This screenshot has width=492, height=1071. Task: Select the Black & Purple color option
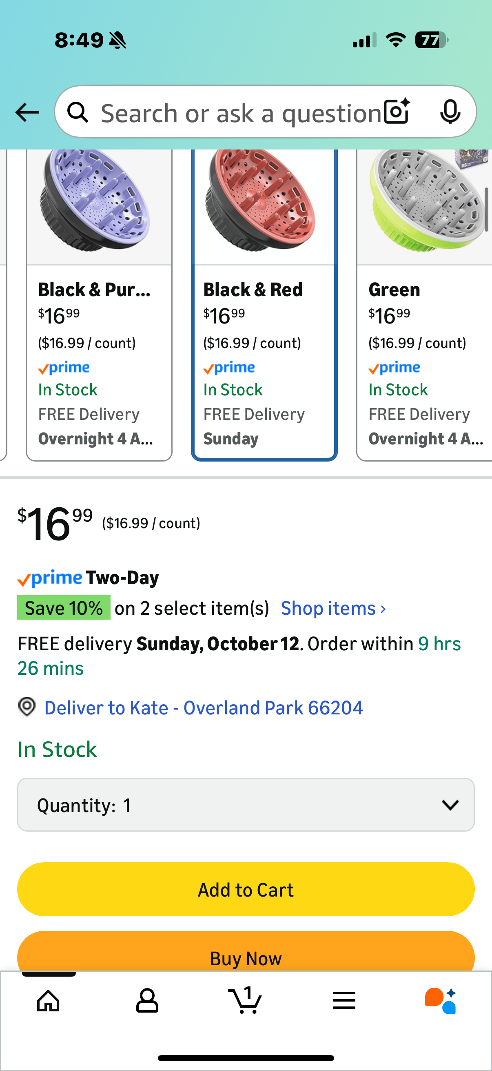click(x=99, y=303)
